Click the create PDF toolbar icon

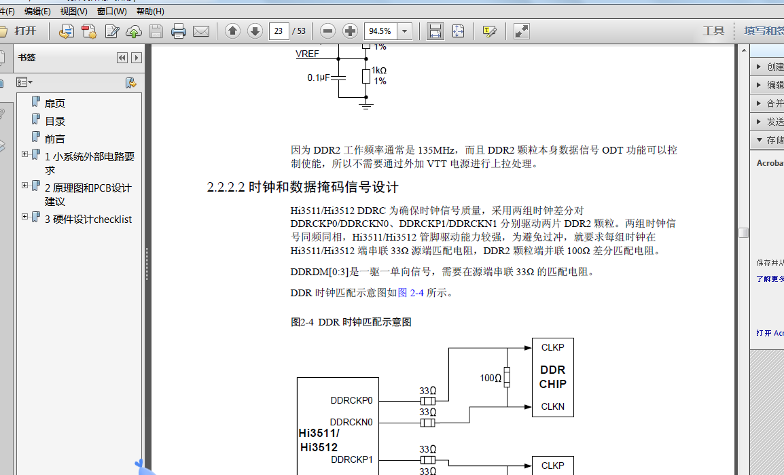(66, 31)
